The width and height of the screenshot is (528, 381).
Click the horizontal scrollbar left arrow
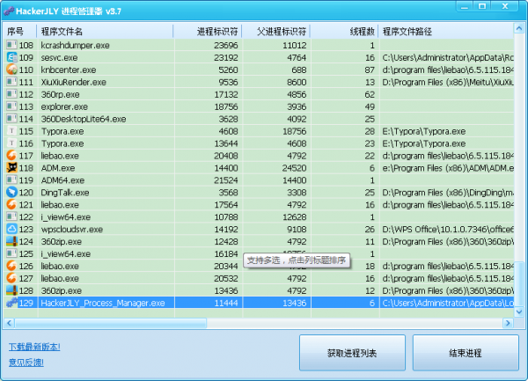[9, 323]
